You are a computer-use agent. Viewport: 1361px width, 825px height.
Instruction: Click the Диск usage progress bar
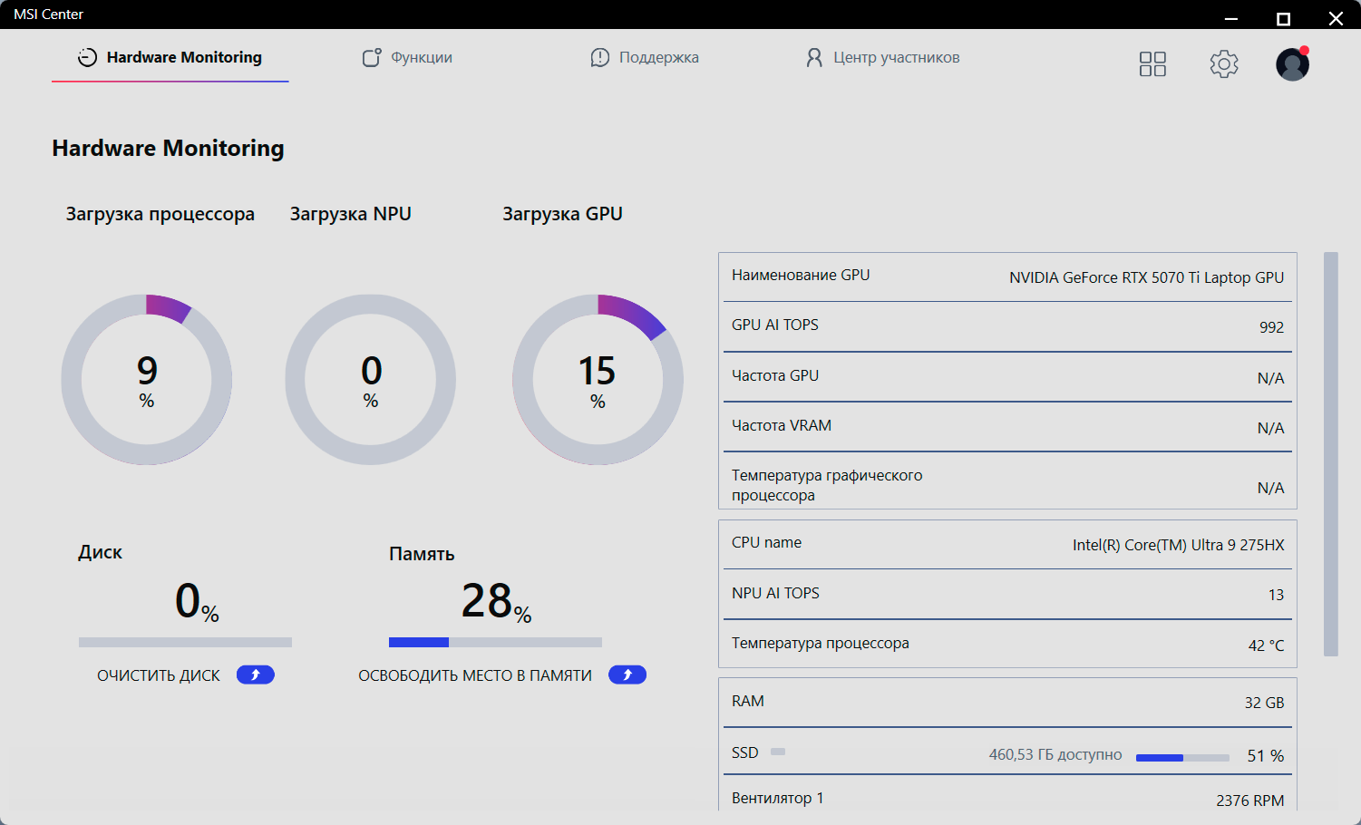click(185, 642)
